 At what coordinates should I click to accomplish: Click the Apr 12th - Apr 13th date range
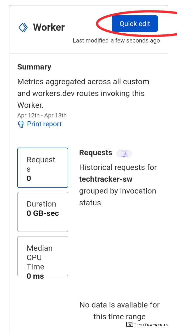[42, 115]
